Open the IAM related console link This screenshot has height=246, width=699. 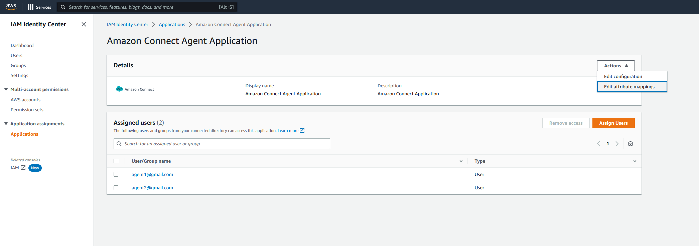pyautogui.click(x=15, y=168)
